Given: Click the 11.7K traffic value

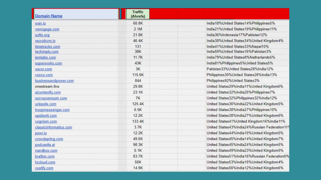Looking at the screenshot, I should coord(138,58).
